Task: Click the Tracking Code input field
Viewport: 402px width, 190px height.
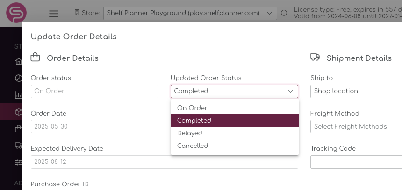Action: [x=356, y=162]
